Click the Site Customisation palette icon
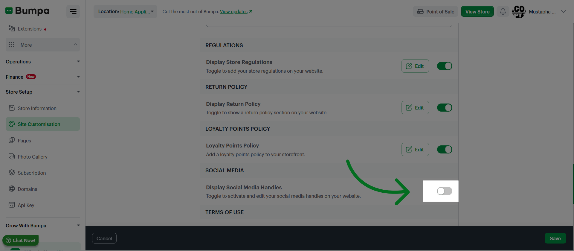574x251 pixels. tap(12, 124)
